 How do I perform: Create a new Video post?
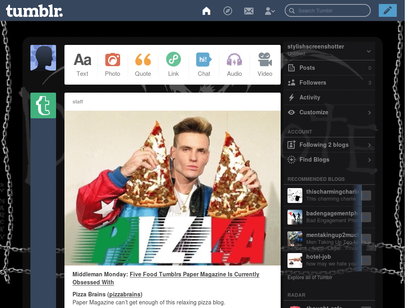click(265, 65)
